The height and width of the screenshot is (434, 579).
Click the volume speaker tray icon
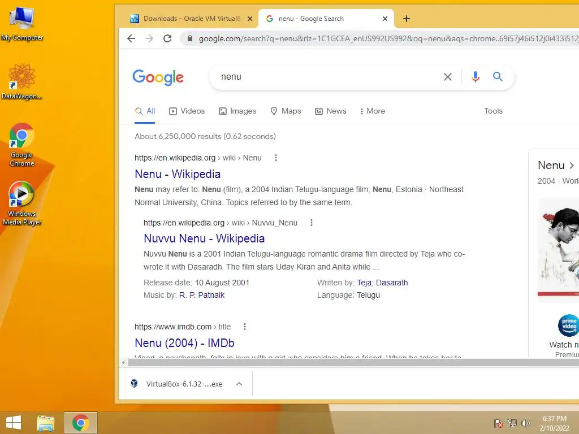(525, 423)
